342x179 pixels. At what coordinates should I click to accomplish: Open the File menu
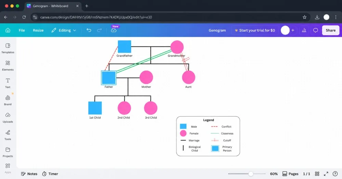click(x=22, y=30)
